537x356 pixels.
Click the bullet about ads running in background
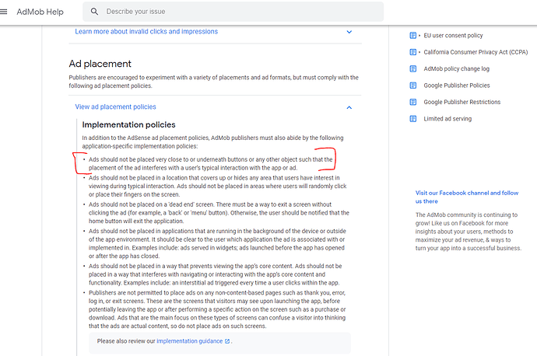217,243
